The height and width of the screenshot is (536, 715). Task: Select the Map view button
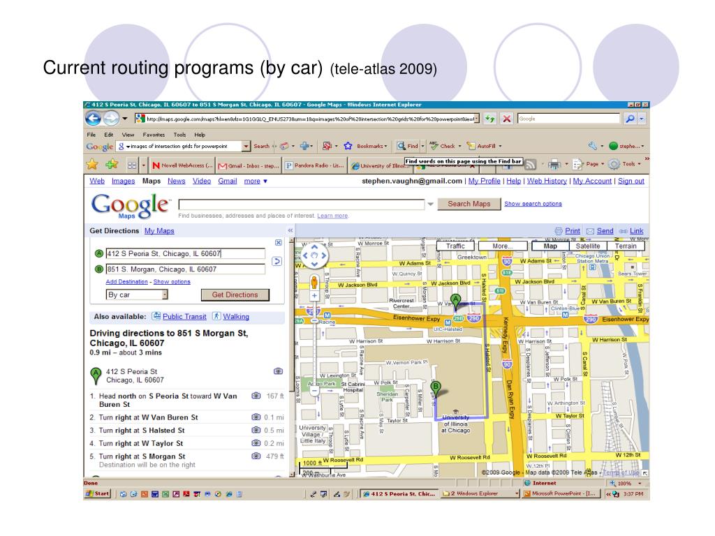coord(550,246)
